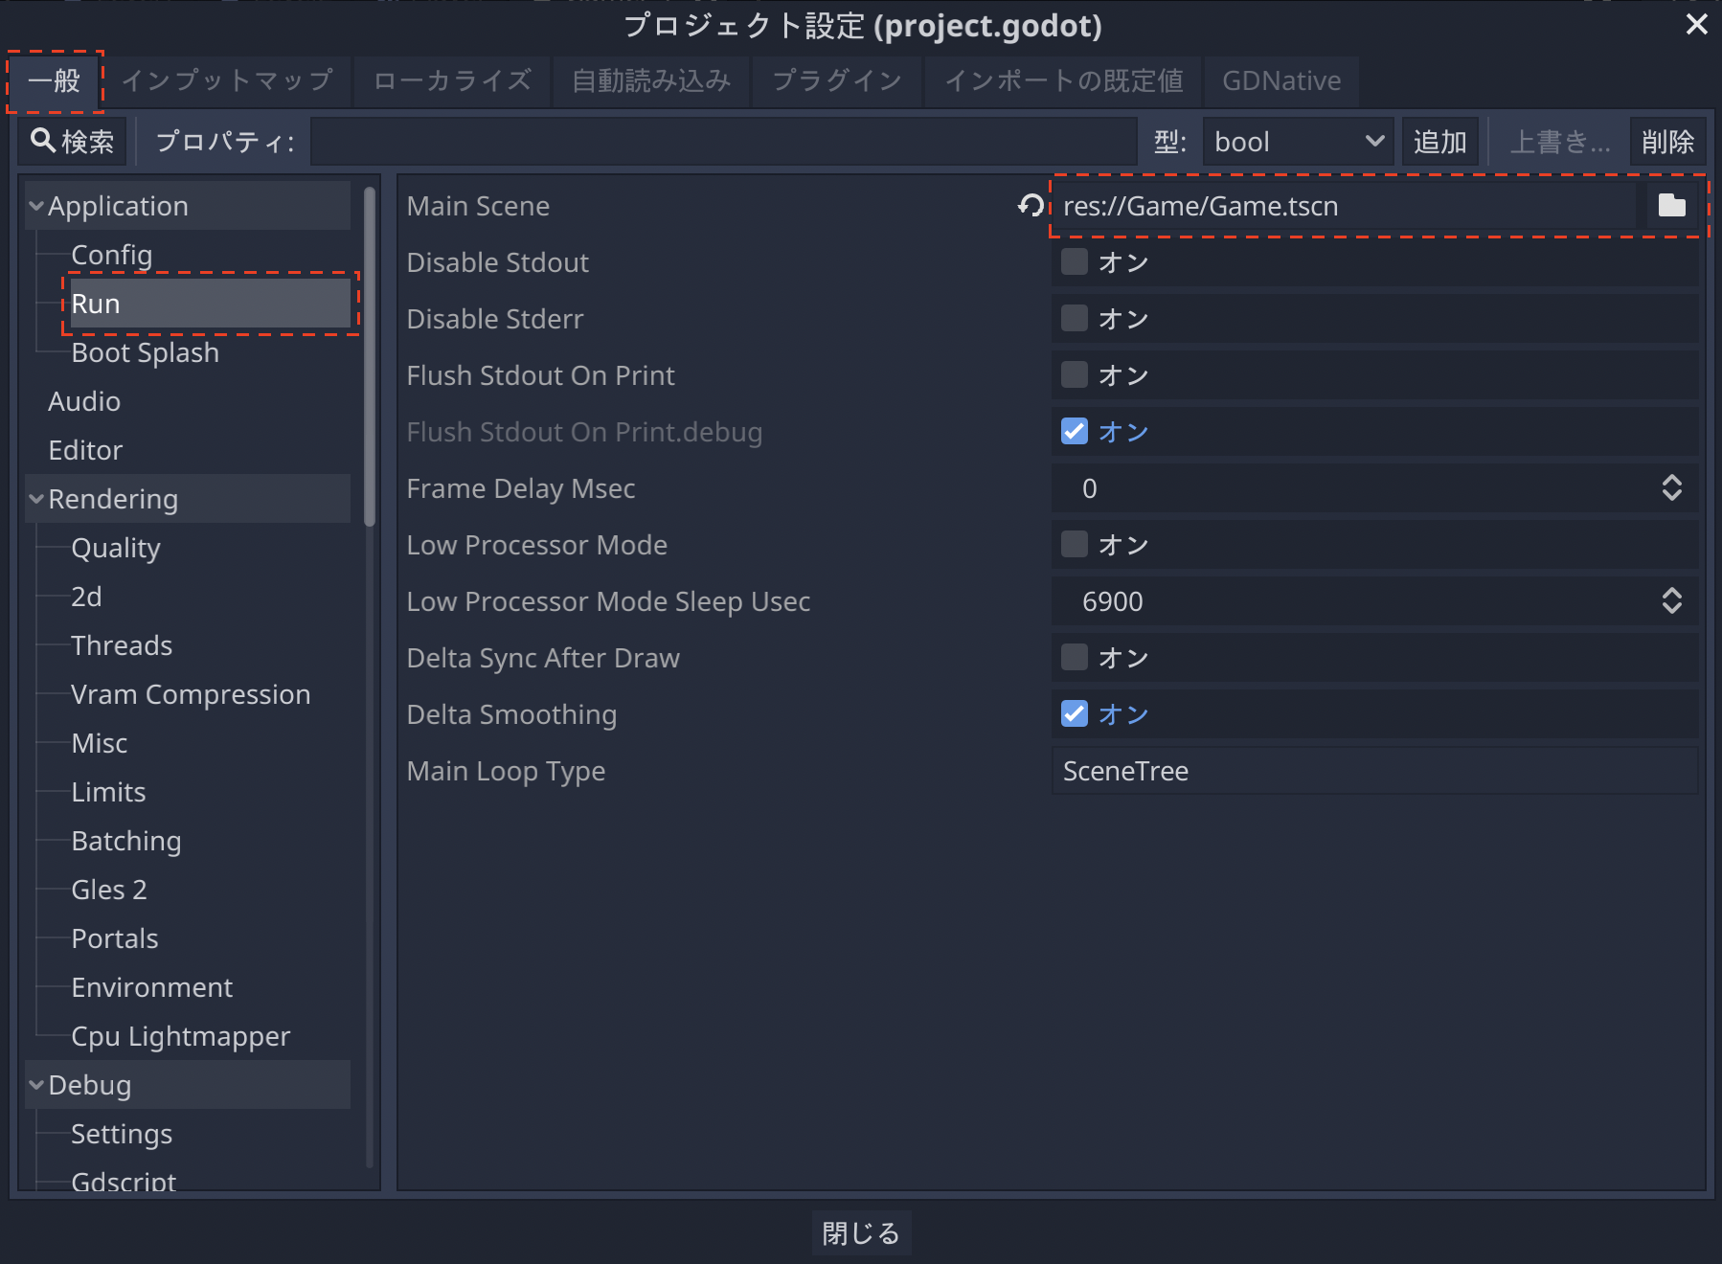Select Boot Splash category
The image size is (1722, 1264).
pyautogui.click(x=145, y=352)
